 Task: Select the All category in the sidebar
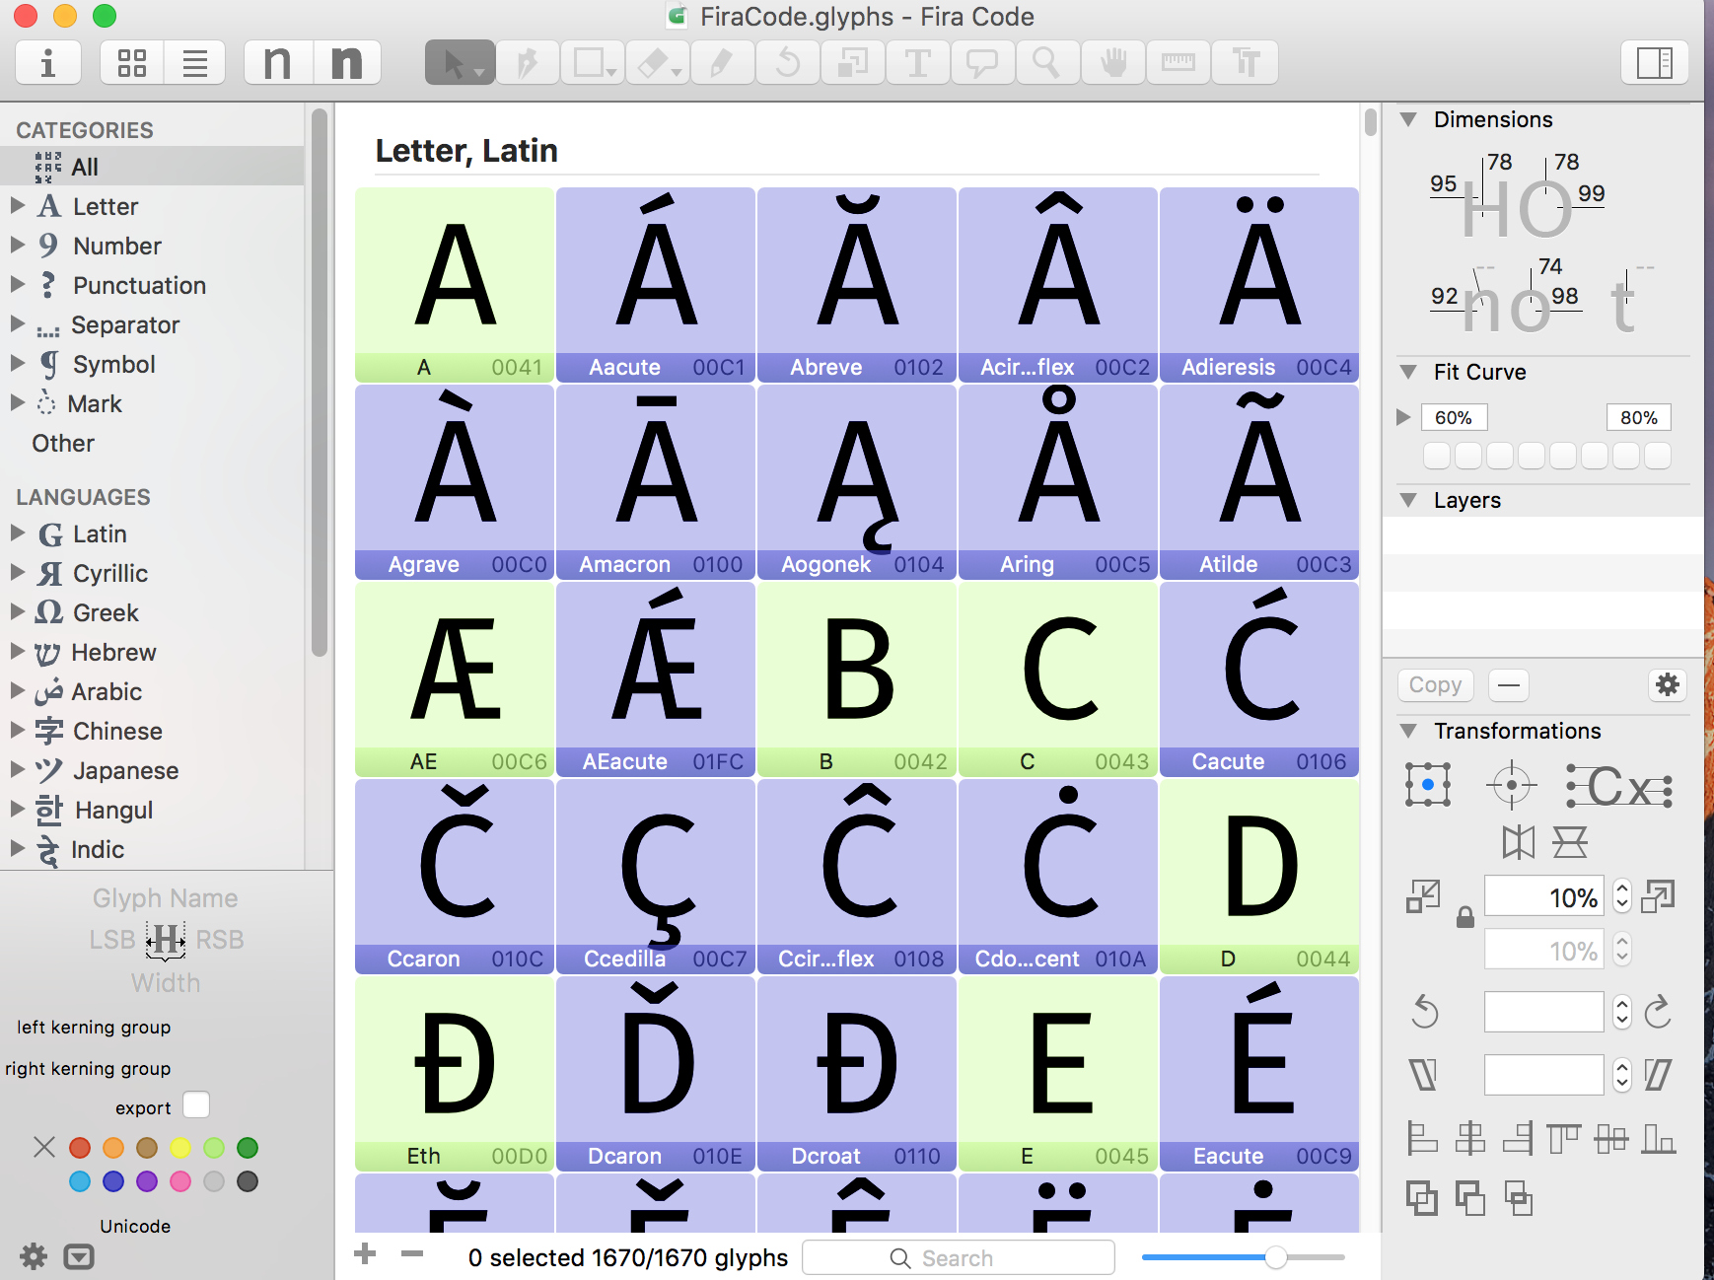coord(84,166)
